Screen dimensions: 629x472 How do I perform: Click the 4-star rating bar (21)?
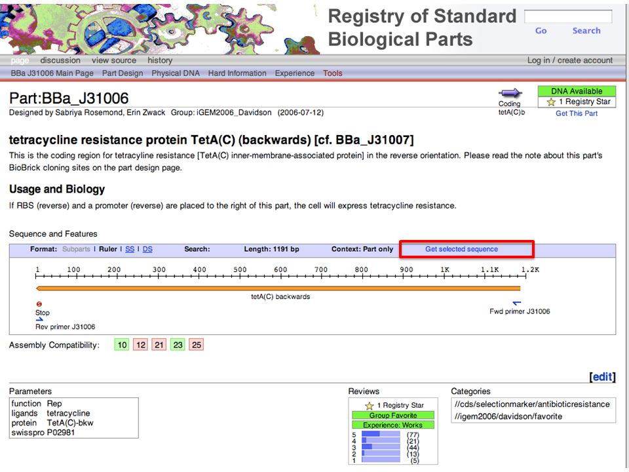coord(381,441)
